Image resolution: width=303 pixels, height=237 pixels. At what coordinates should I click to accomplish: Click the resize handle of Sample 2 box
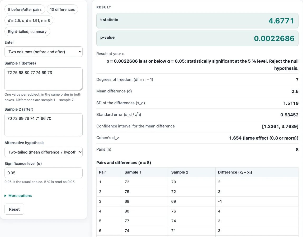tap(81, 135)
